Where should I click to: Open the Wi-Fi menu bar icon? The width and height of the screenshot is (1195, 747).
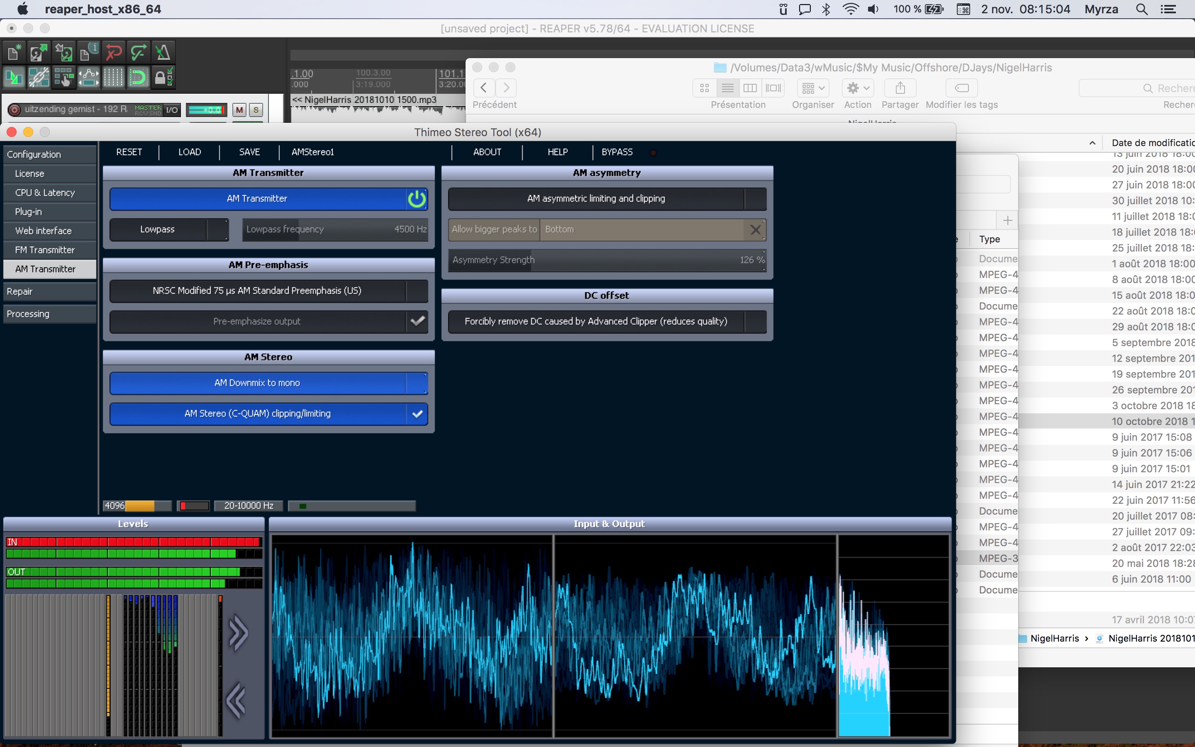click(x=850, y=9)
